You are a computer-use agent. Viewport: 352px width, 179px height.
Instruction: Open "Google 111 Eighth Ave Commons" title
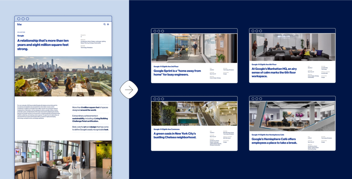[x=166, y=129]
